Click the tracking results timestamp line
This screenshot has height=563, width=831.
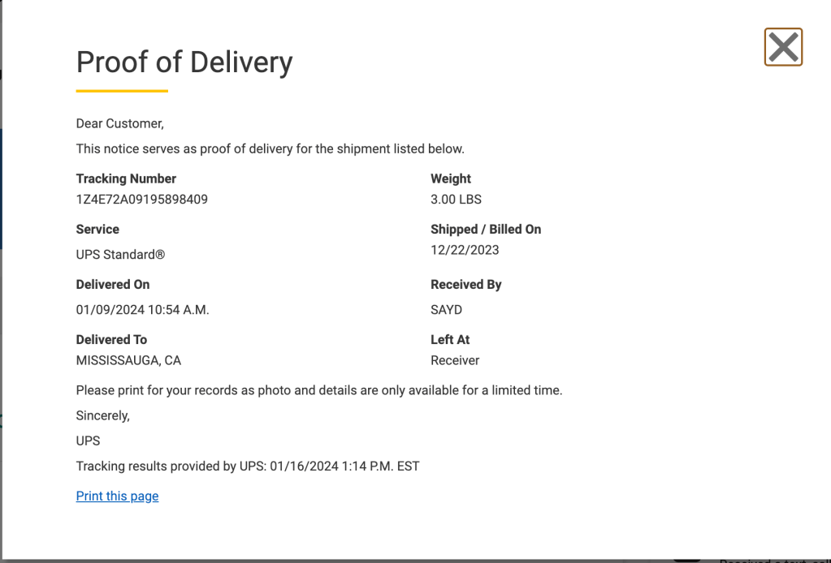[x=248, y=466]
